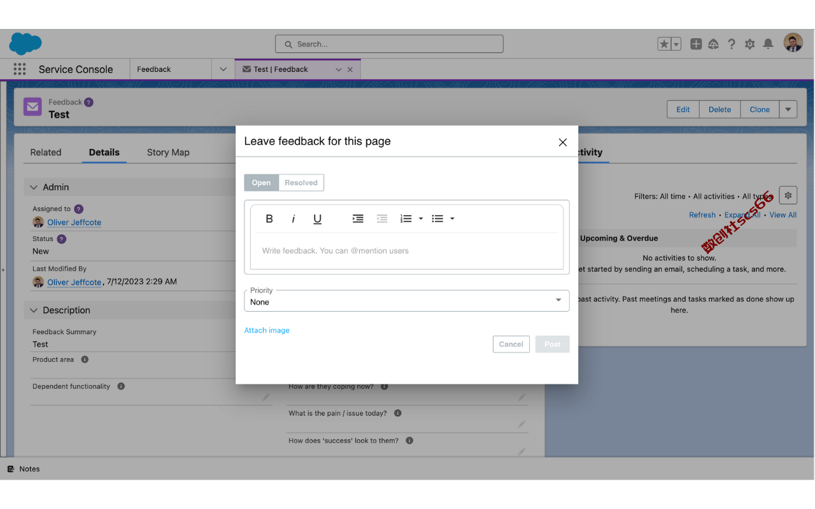Insert a bulleted list

[437, 218]
